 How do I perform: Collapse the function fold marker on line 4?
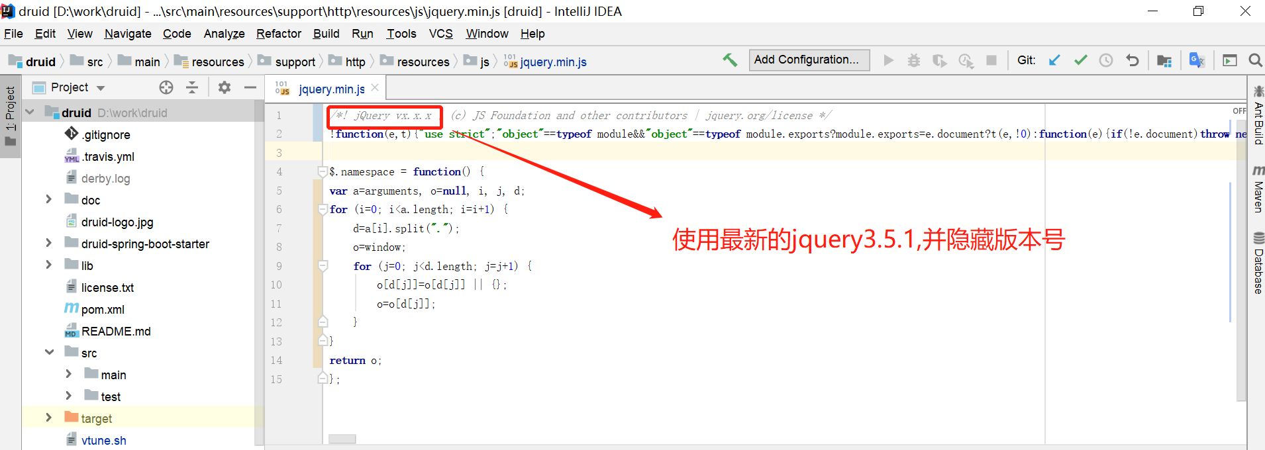323,171
